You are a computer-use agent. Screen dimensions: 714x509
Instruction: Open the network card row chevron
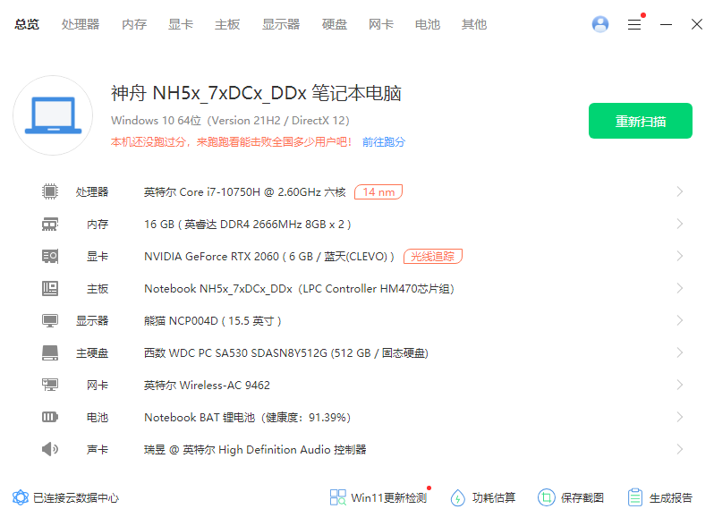[680, 385]
